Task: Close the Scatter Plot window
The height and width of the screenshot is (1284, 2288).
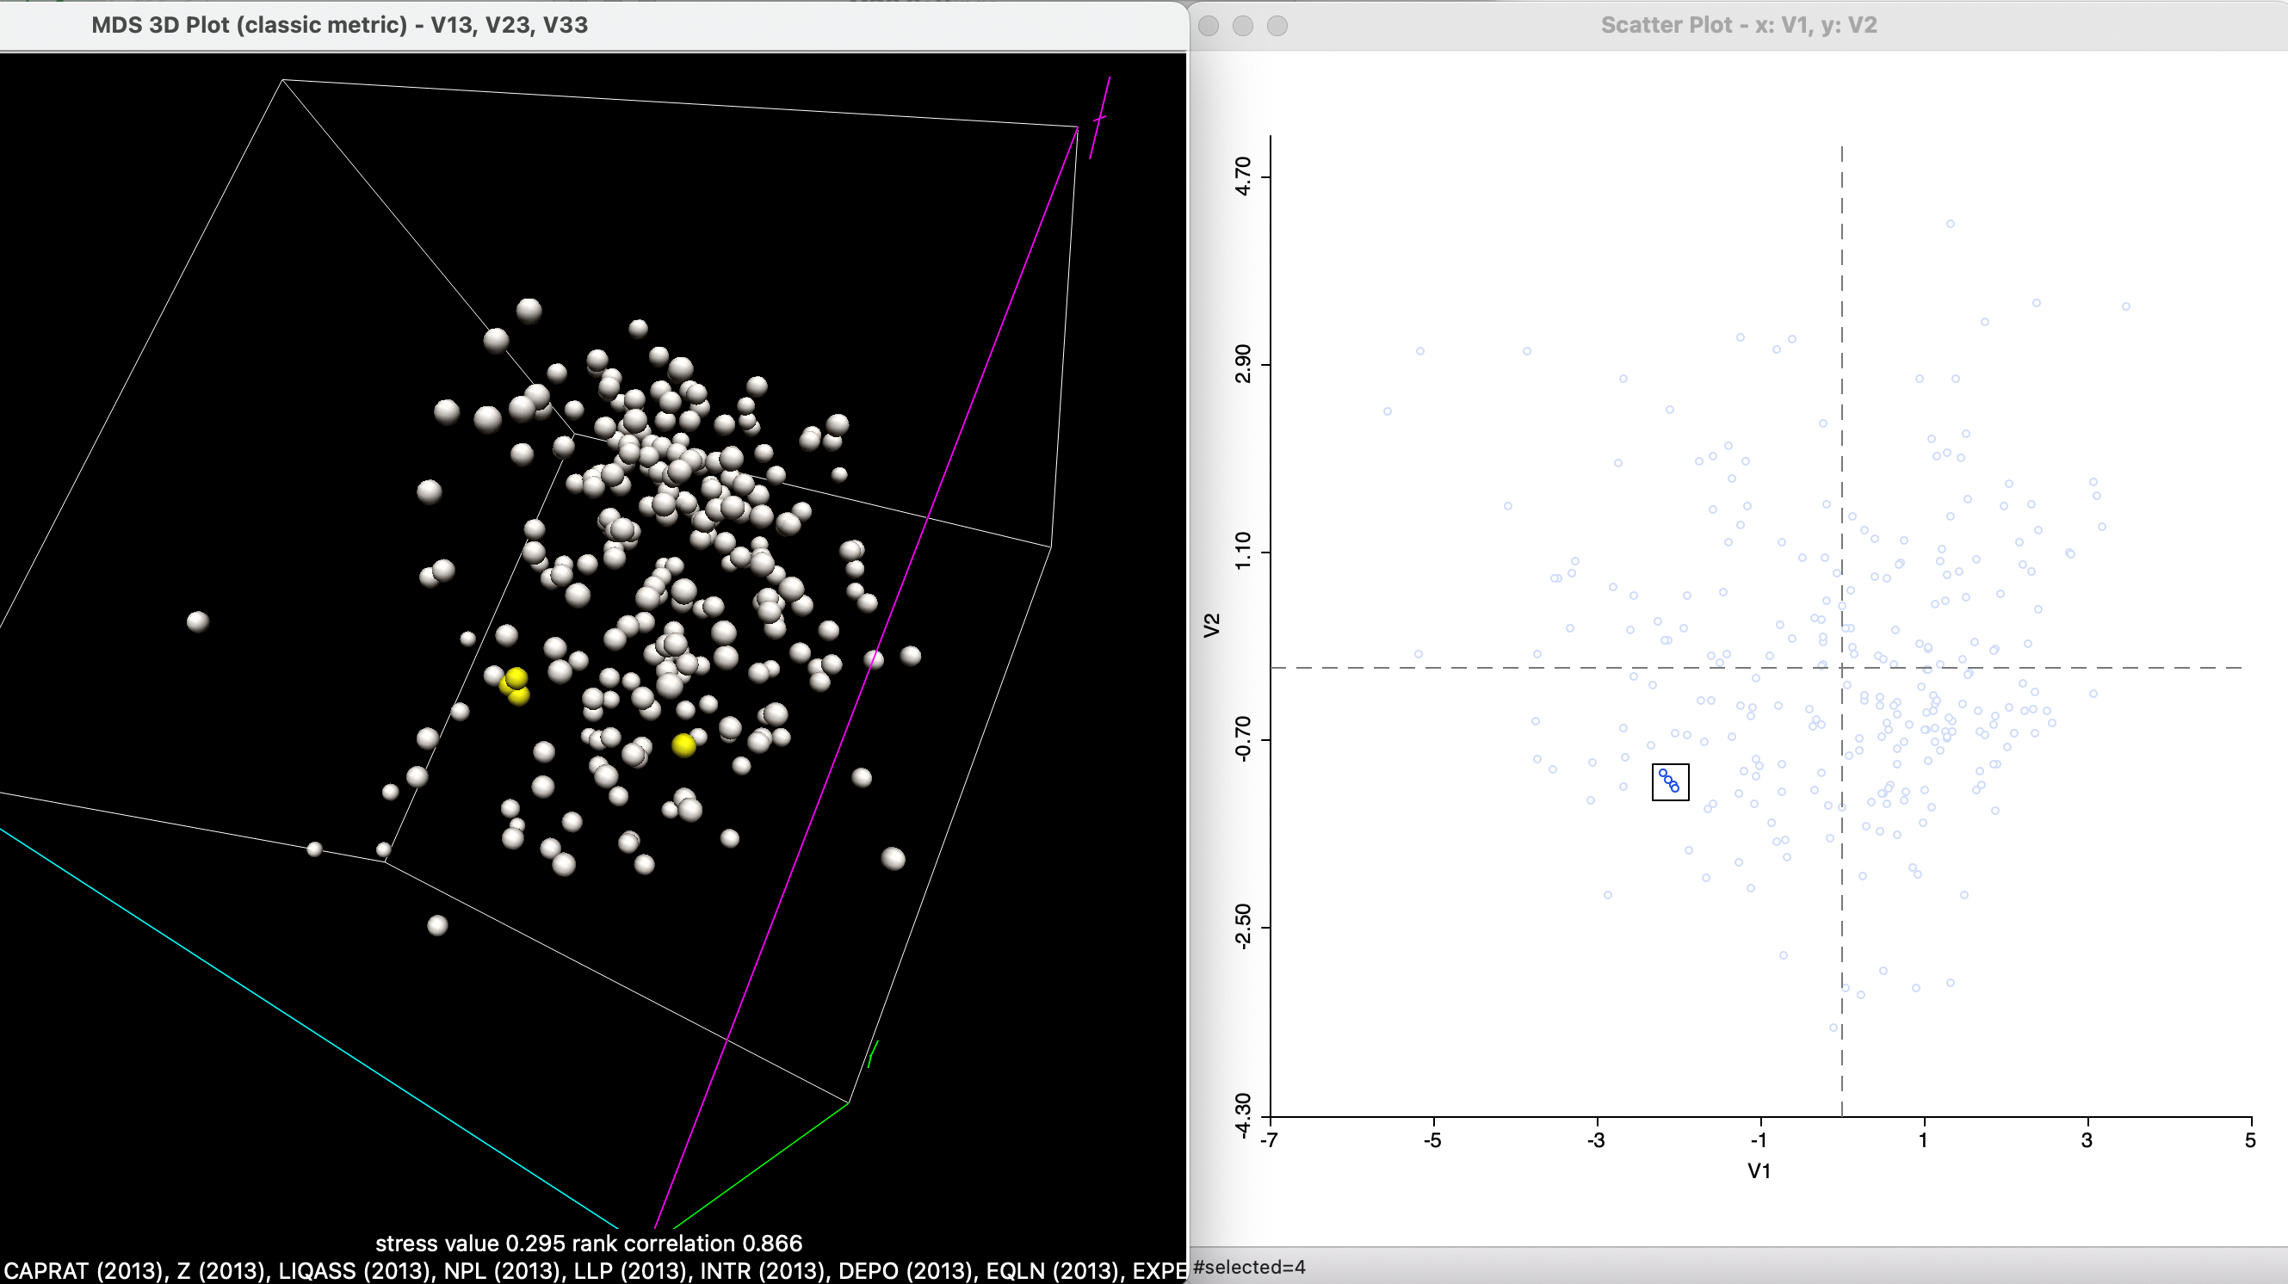Action: point(1209,26)
